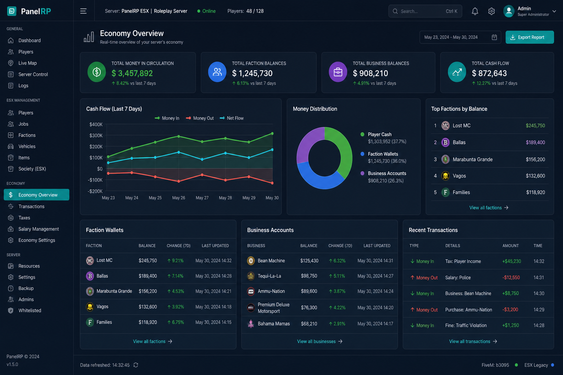Click the Bean Machine business icon
Image resolution: width=563 pixels, height=375 pixels.
251,261
